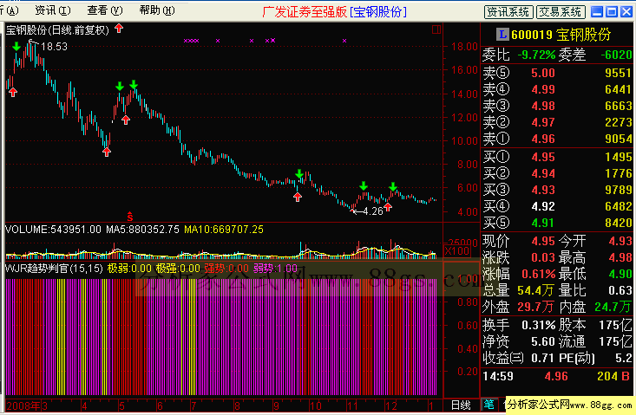This screenshot has width=636, height=415.
Task: Click the 卖① ask row at 4.96
Action: pyautogui.click(x=557, y=139)
